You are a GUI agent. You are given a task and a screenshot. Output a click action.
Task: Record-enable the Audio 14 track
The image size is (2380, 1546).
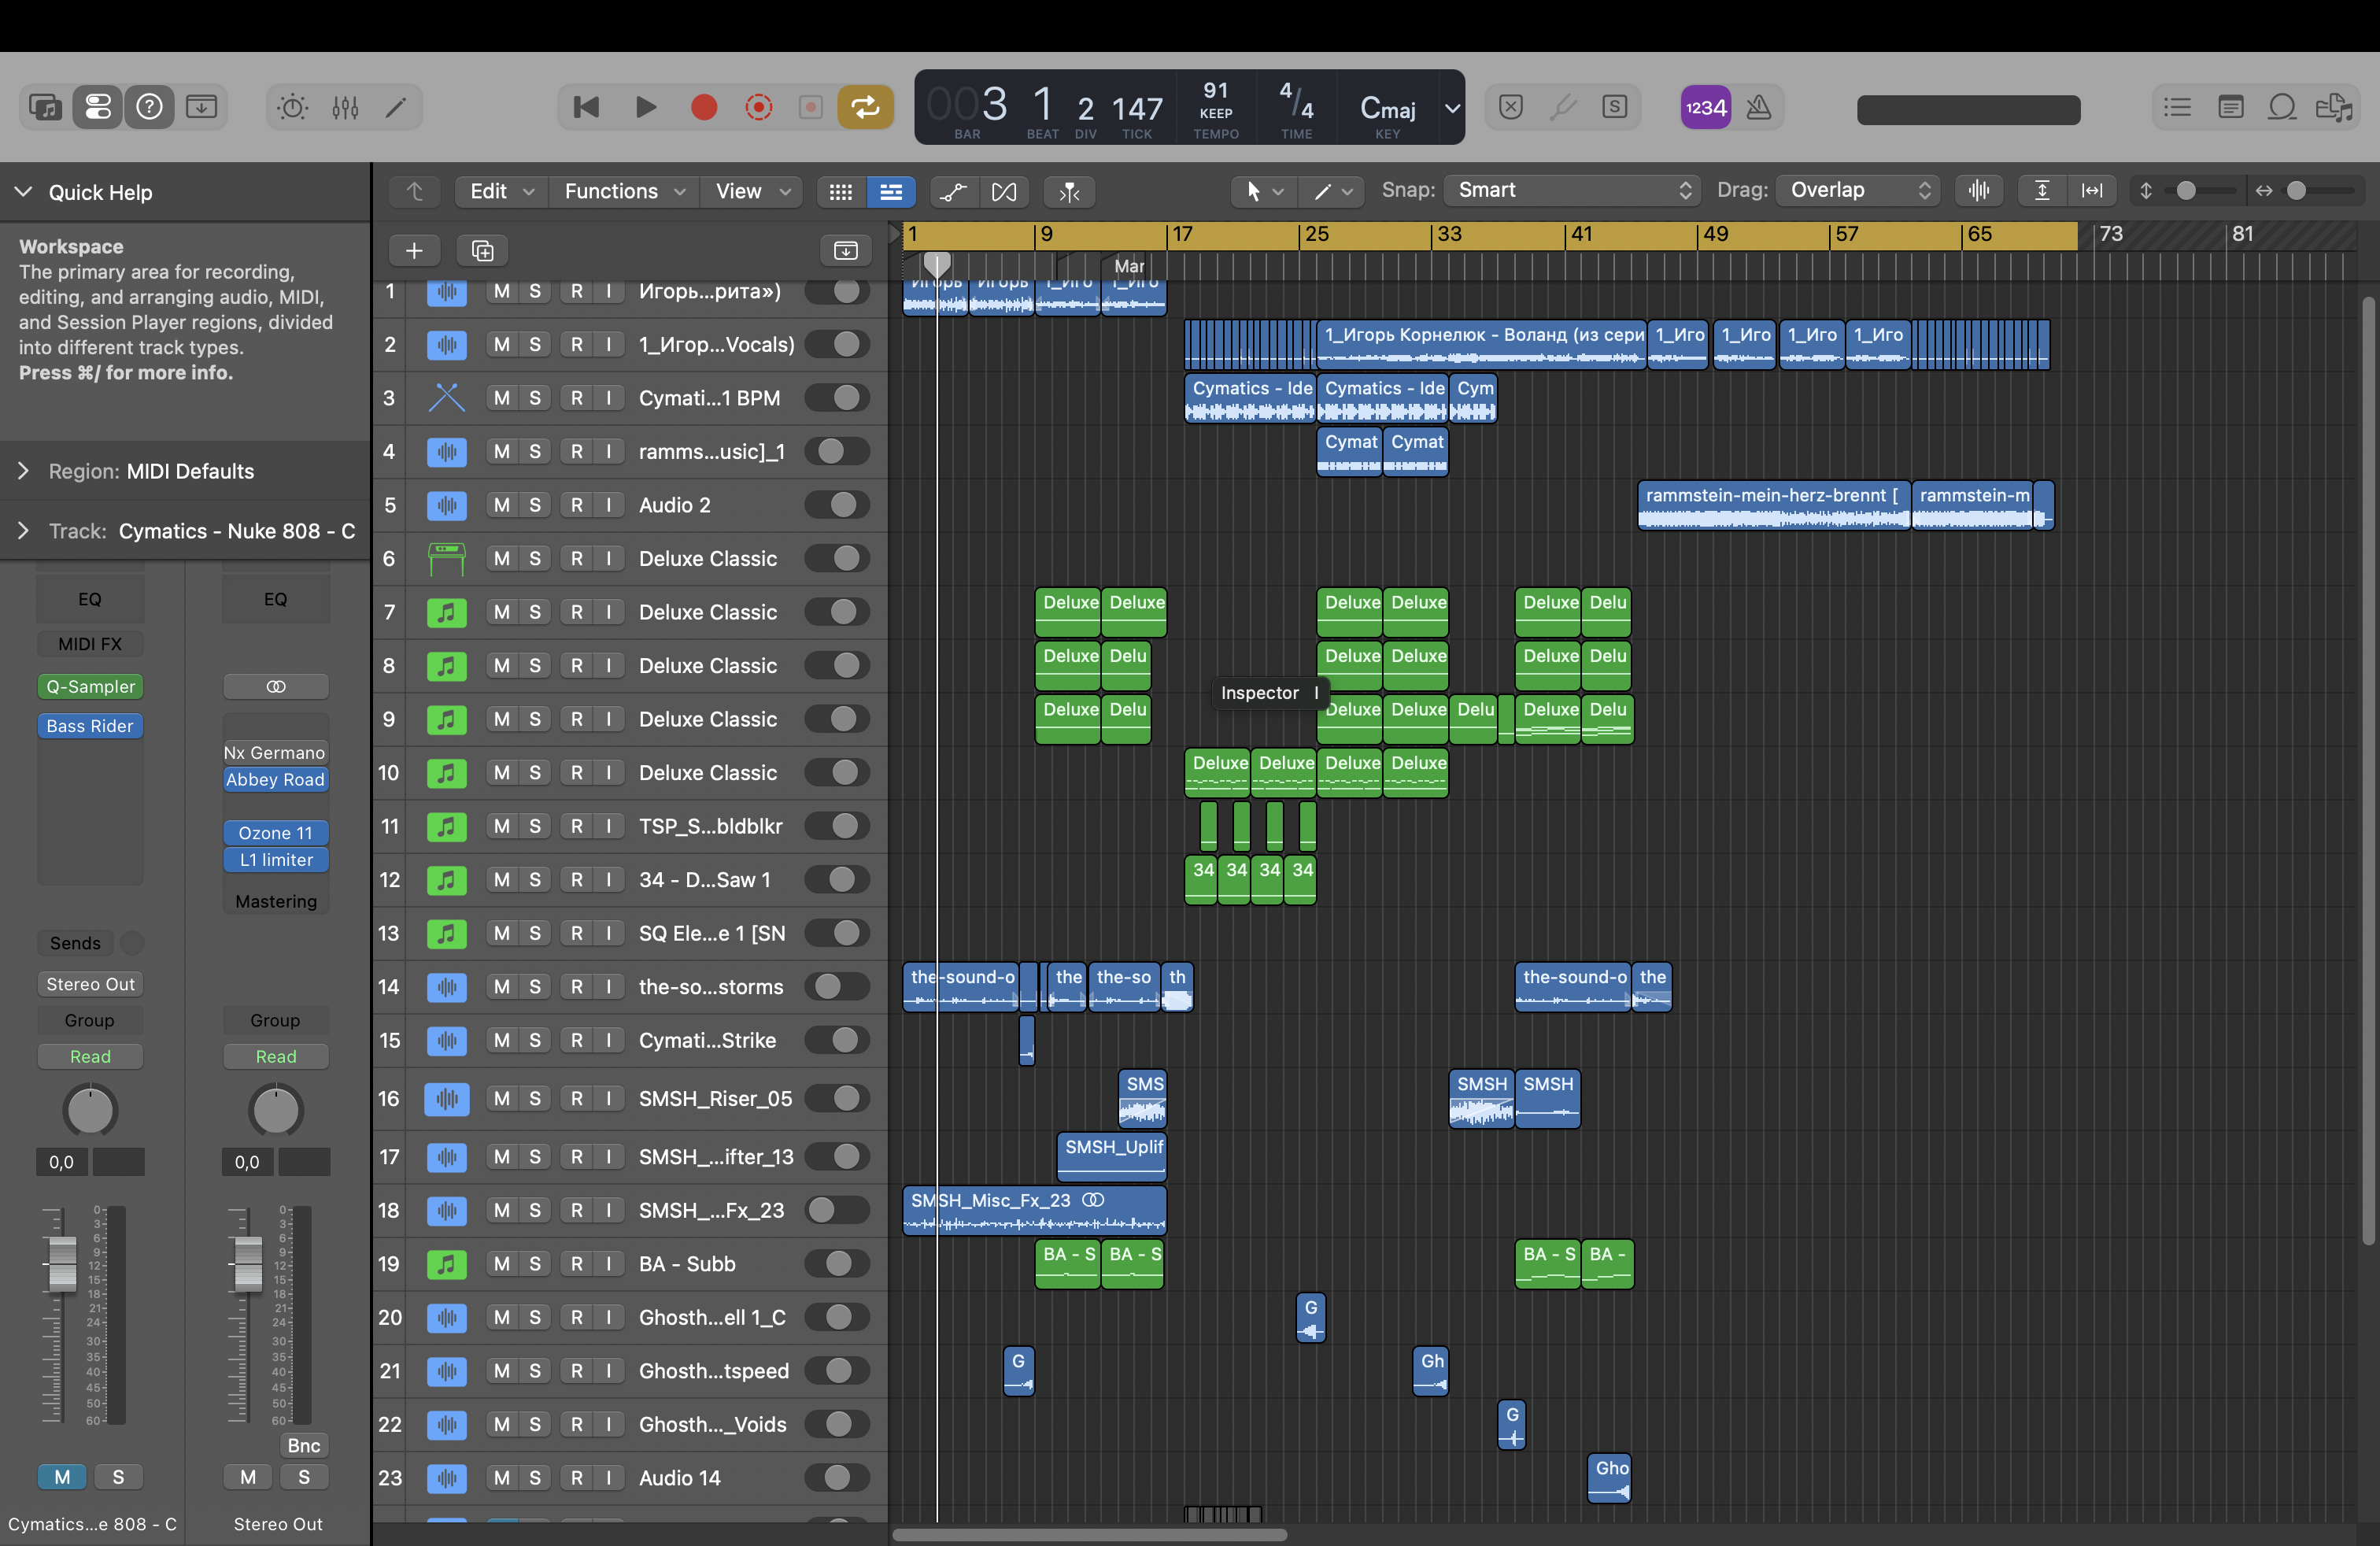577,1478
